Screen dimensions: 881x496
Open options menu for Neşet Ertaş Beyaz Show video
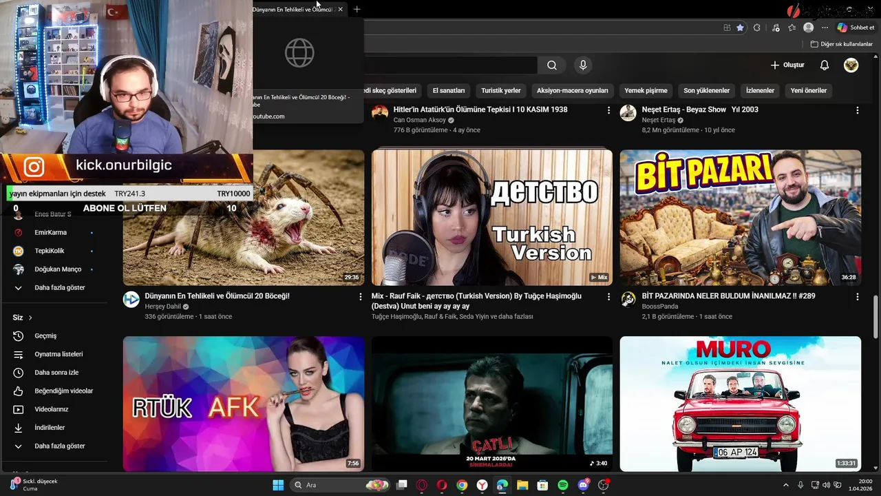pos(857,110)
